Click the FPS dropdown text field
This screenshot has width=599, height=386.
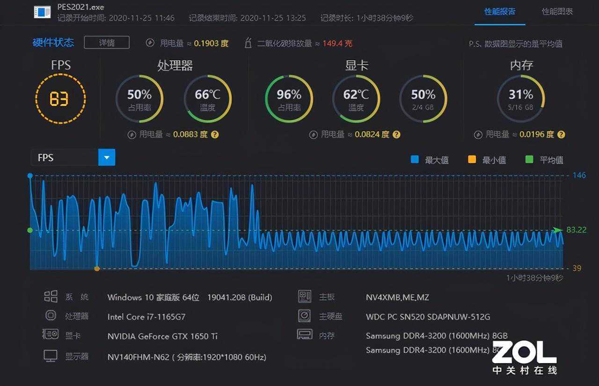point(64,157)
